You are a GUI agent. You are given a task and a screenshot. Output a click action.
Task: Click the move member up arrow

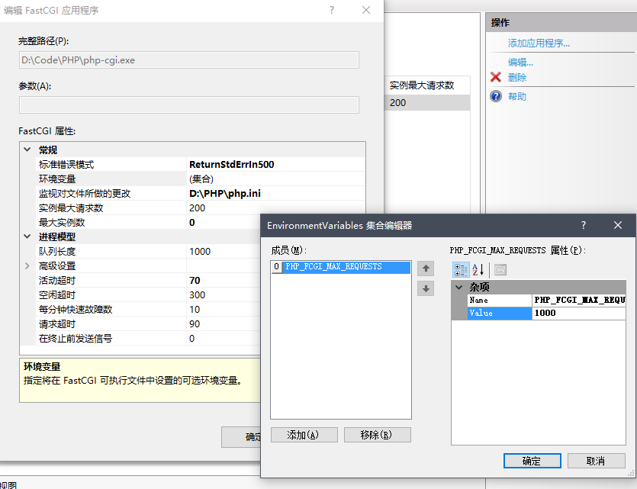coord(427,269)
